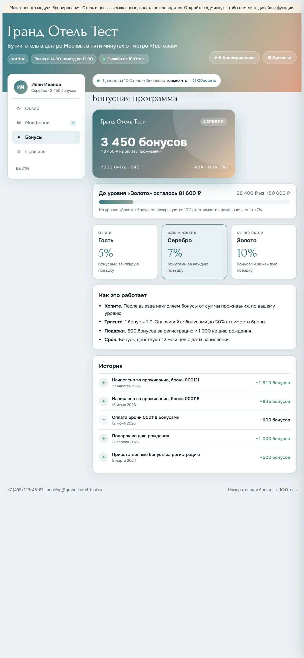
Task: Click the −600 бонусов amount
Action: pos(275,420)
